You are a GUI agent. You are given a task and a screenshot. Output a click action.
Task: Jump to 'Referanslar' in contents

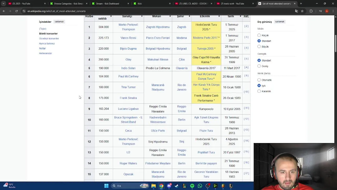click(46, 53)
